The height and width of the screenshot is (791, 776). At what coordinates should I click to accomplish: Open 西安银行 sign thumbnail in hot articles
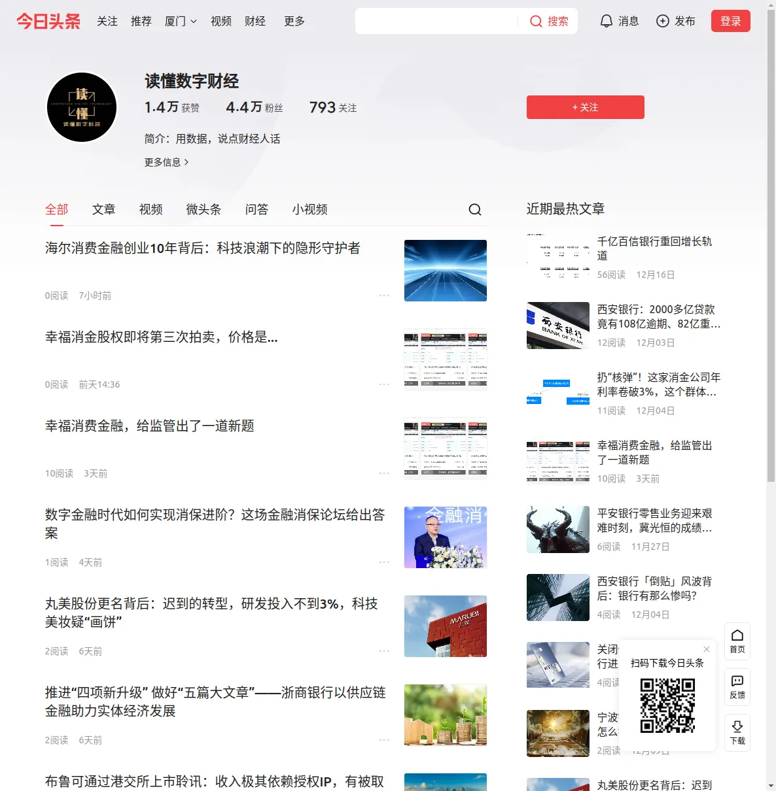tap(558, 326)
